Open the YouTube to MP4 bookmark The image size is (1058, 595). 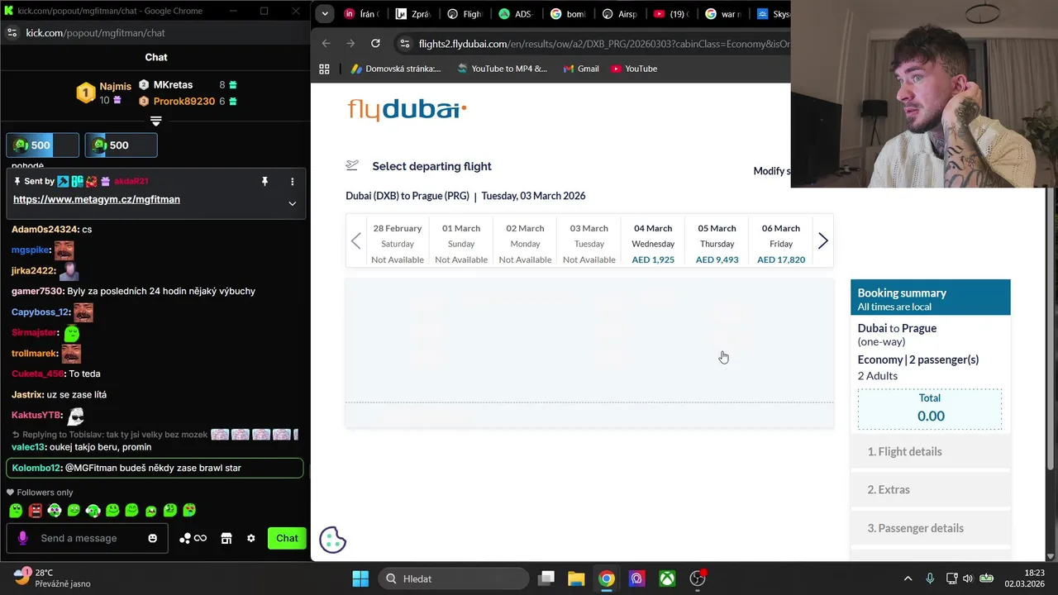[x=502, y=69]
